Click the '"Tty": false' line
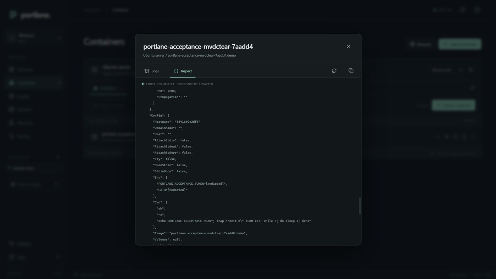 point(165,159)
